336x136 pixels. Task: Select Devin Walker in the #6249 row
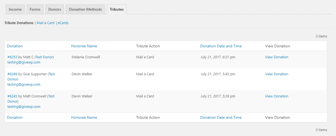[82, 74]
